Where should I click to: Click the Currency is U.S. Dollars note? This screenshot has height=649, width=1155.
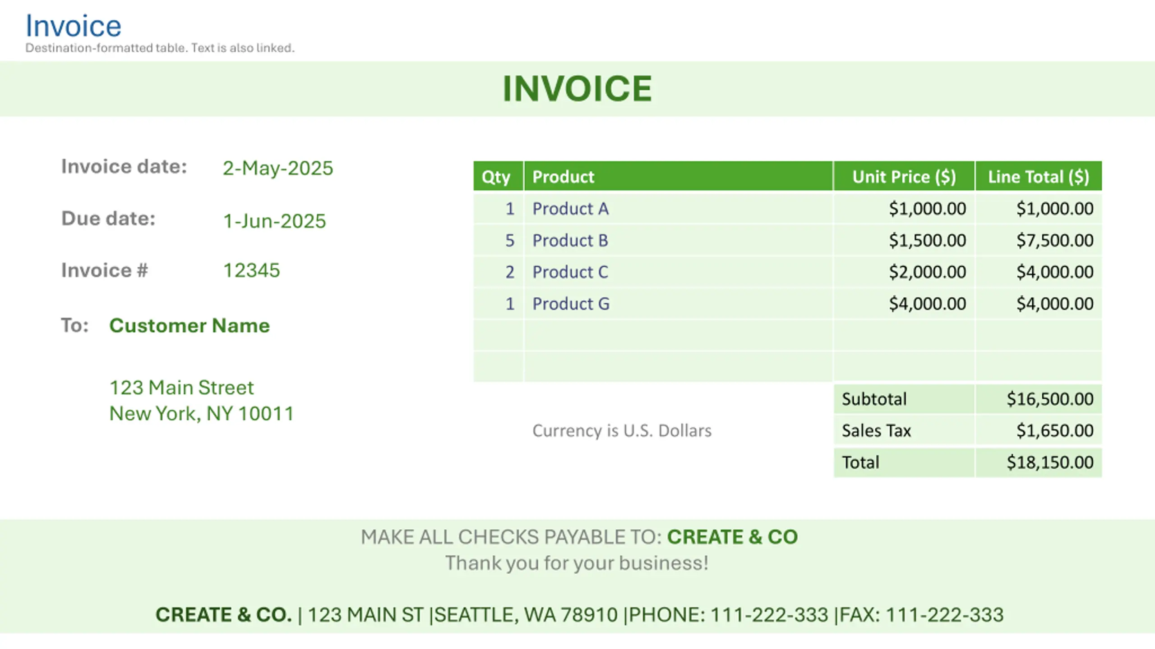tap(622, 431)
